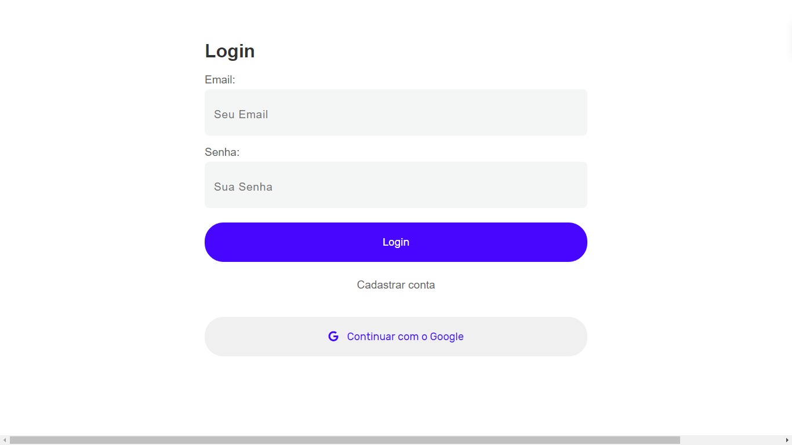Click empty scrollbar track right of thumb
The image size is (792, 445).
(731, 440)
